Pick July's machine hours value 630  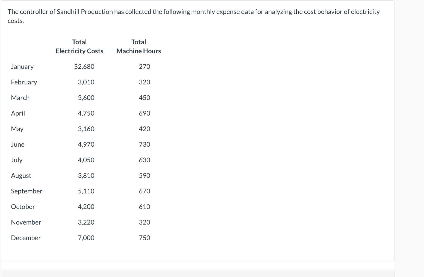[145, 160]
